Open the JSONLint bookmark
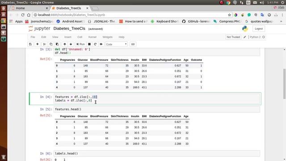286x161 pixels. click(x=101, y=21)
